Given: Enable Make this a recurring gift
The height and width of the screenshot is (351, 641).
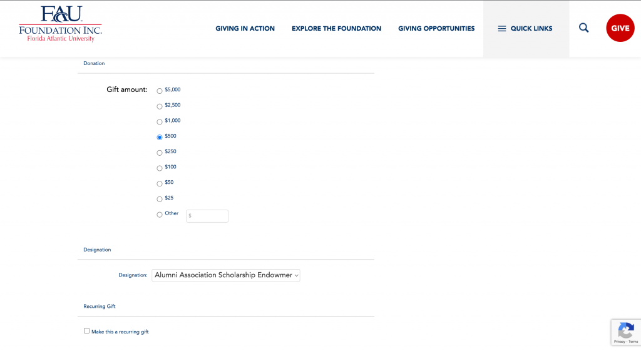Looking at the screenshot, I should pyautogui.click(x=87, y=331).
